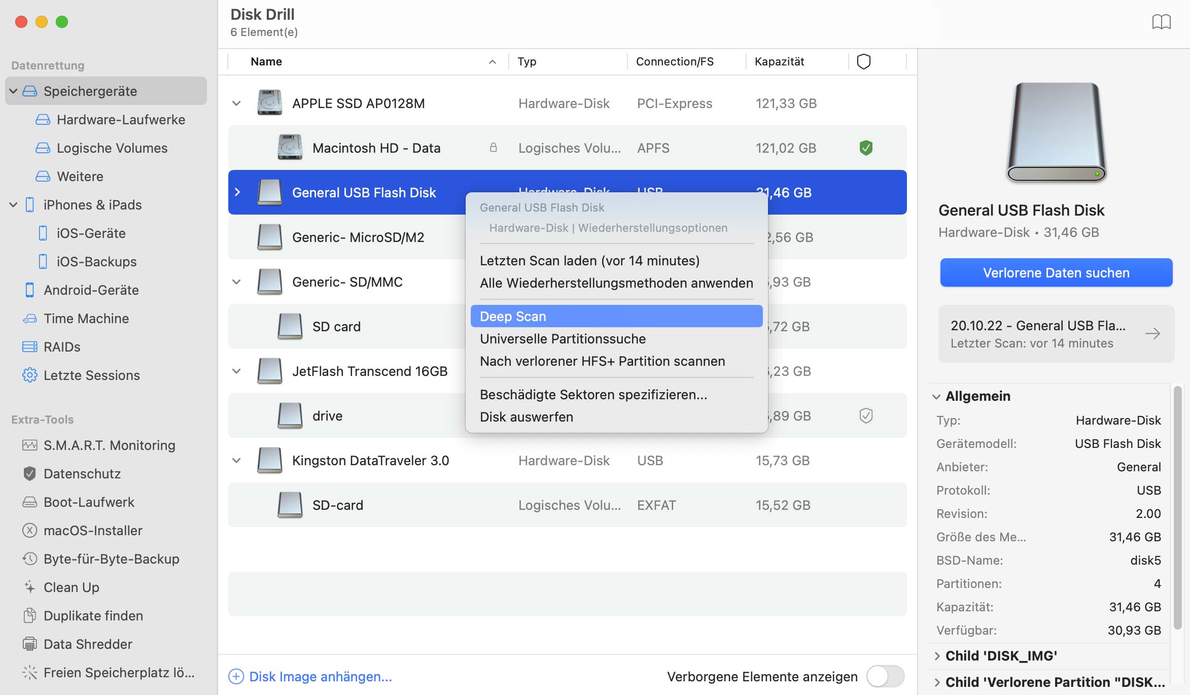The image size is (1190, 695).
Task: Select the SD-card EXFAT volume row
Action: (567, 505)
